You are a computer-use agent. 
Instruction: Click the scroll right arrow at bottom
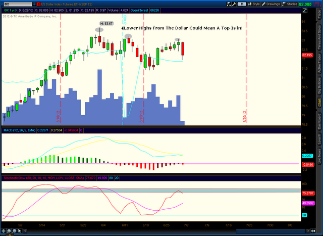coord(308,231)
